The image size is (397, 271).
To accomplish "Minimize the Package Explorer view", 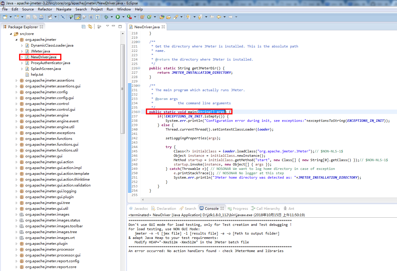I will click(x=113, y=26).
